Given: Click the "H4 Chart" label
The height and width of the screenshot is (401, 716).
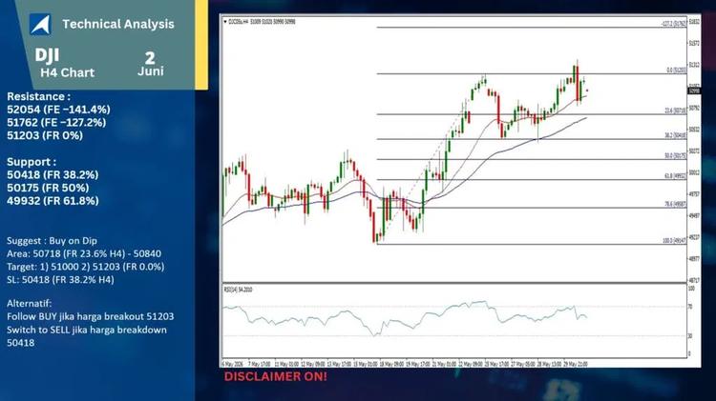Looking at the screenshot, I should pyautogui.click(x=67, y=73).
